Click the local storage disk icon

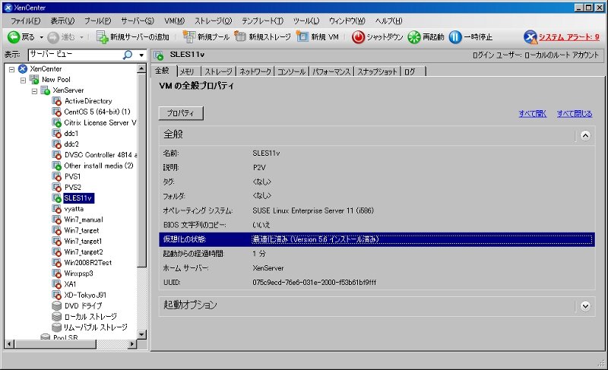pyautogui.click(x=56, y=317)
